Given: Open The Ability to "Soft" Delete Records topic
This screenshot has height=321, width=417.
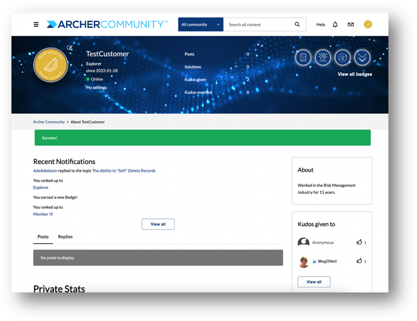Looking at the screenshot, I should coord(124,170).
